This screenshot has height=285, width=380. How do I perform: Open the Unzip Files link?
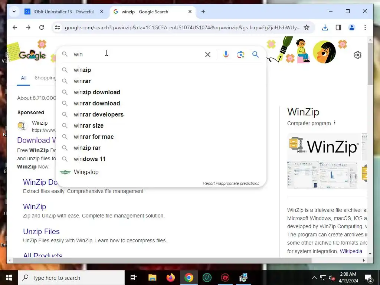click(x=41, y=232)
